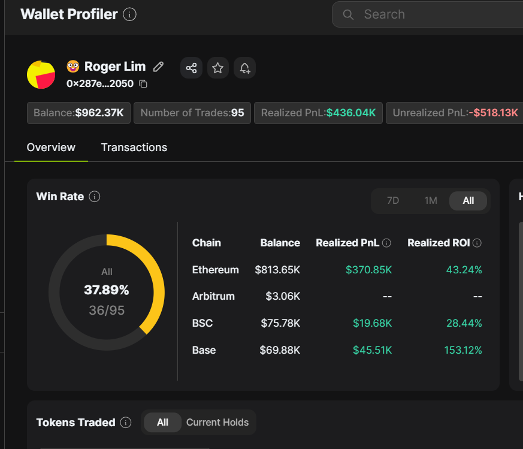Select the Arbitrum chain row
The width and height of the screenshot is (523, 449).
click(x=337, y=296)
